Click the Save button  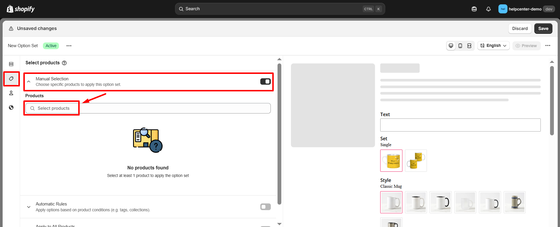543,29
